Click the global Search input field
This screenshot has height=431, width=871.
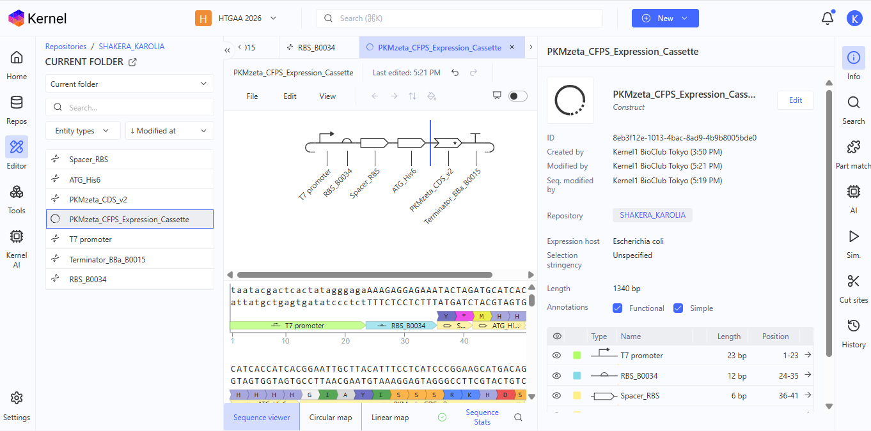[x=459, y=19]
